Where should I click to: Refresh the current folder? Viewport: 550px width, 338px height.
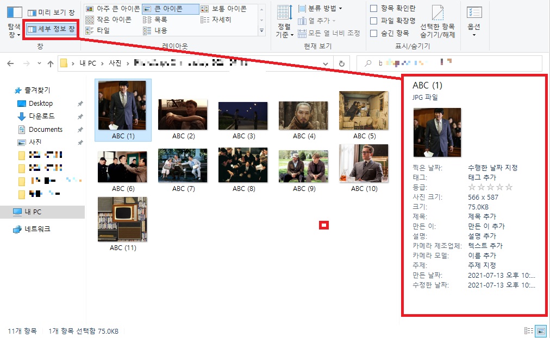tap(342, 63)
